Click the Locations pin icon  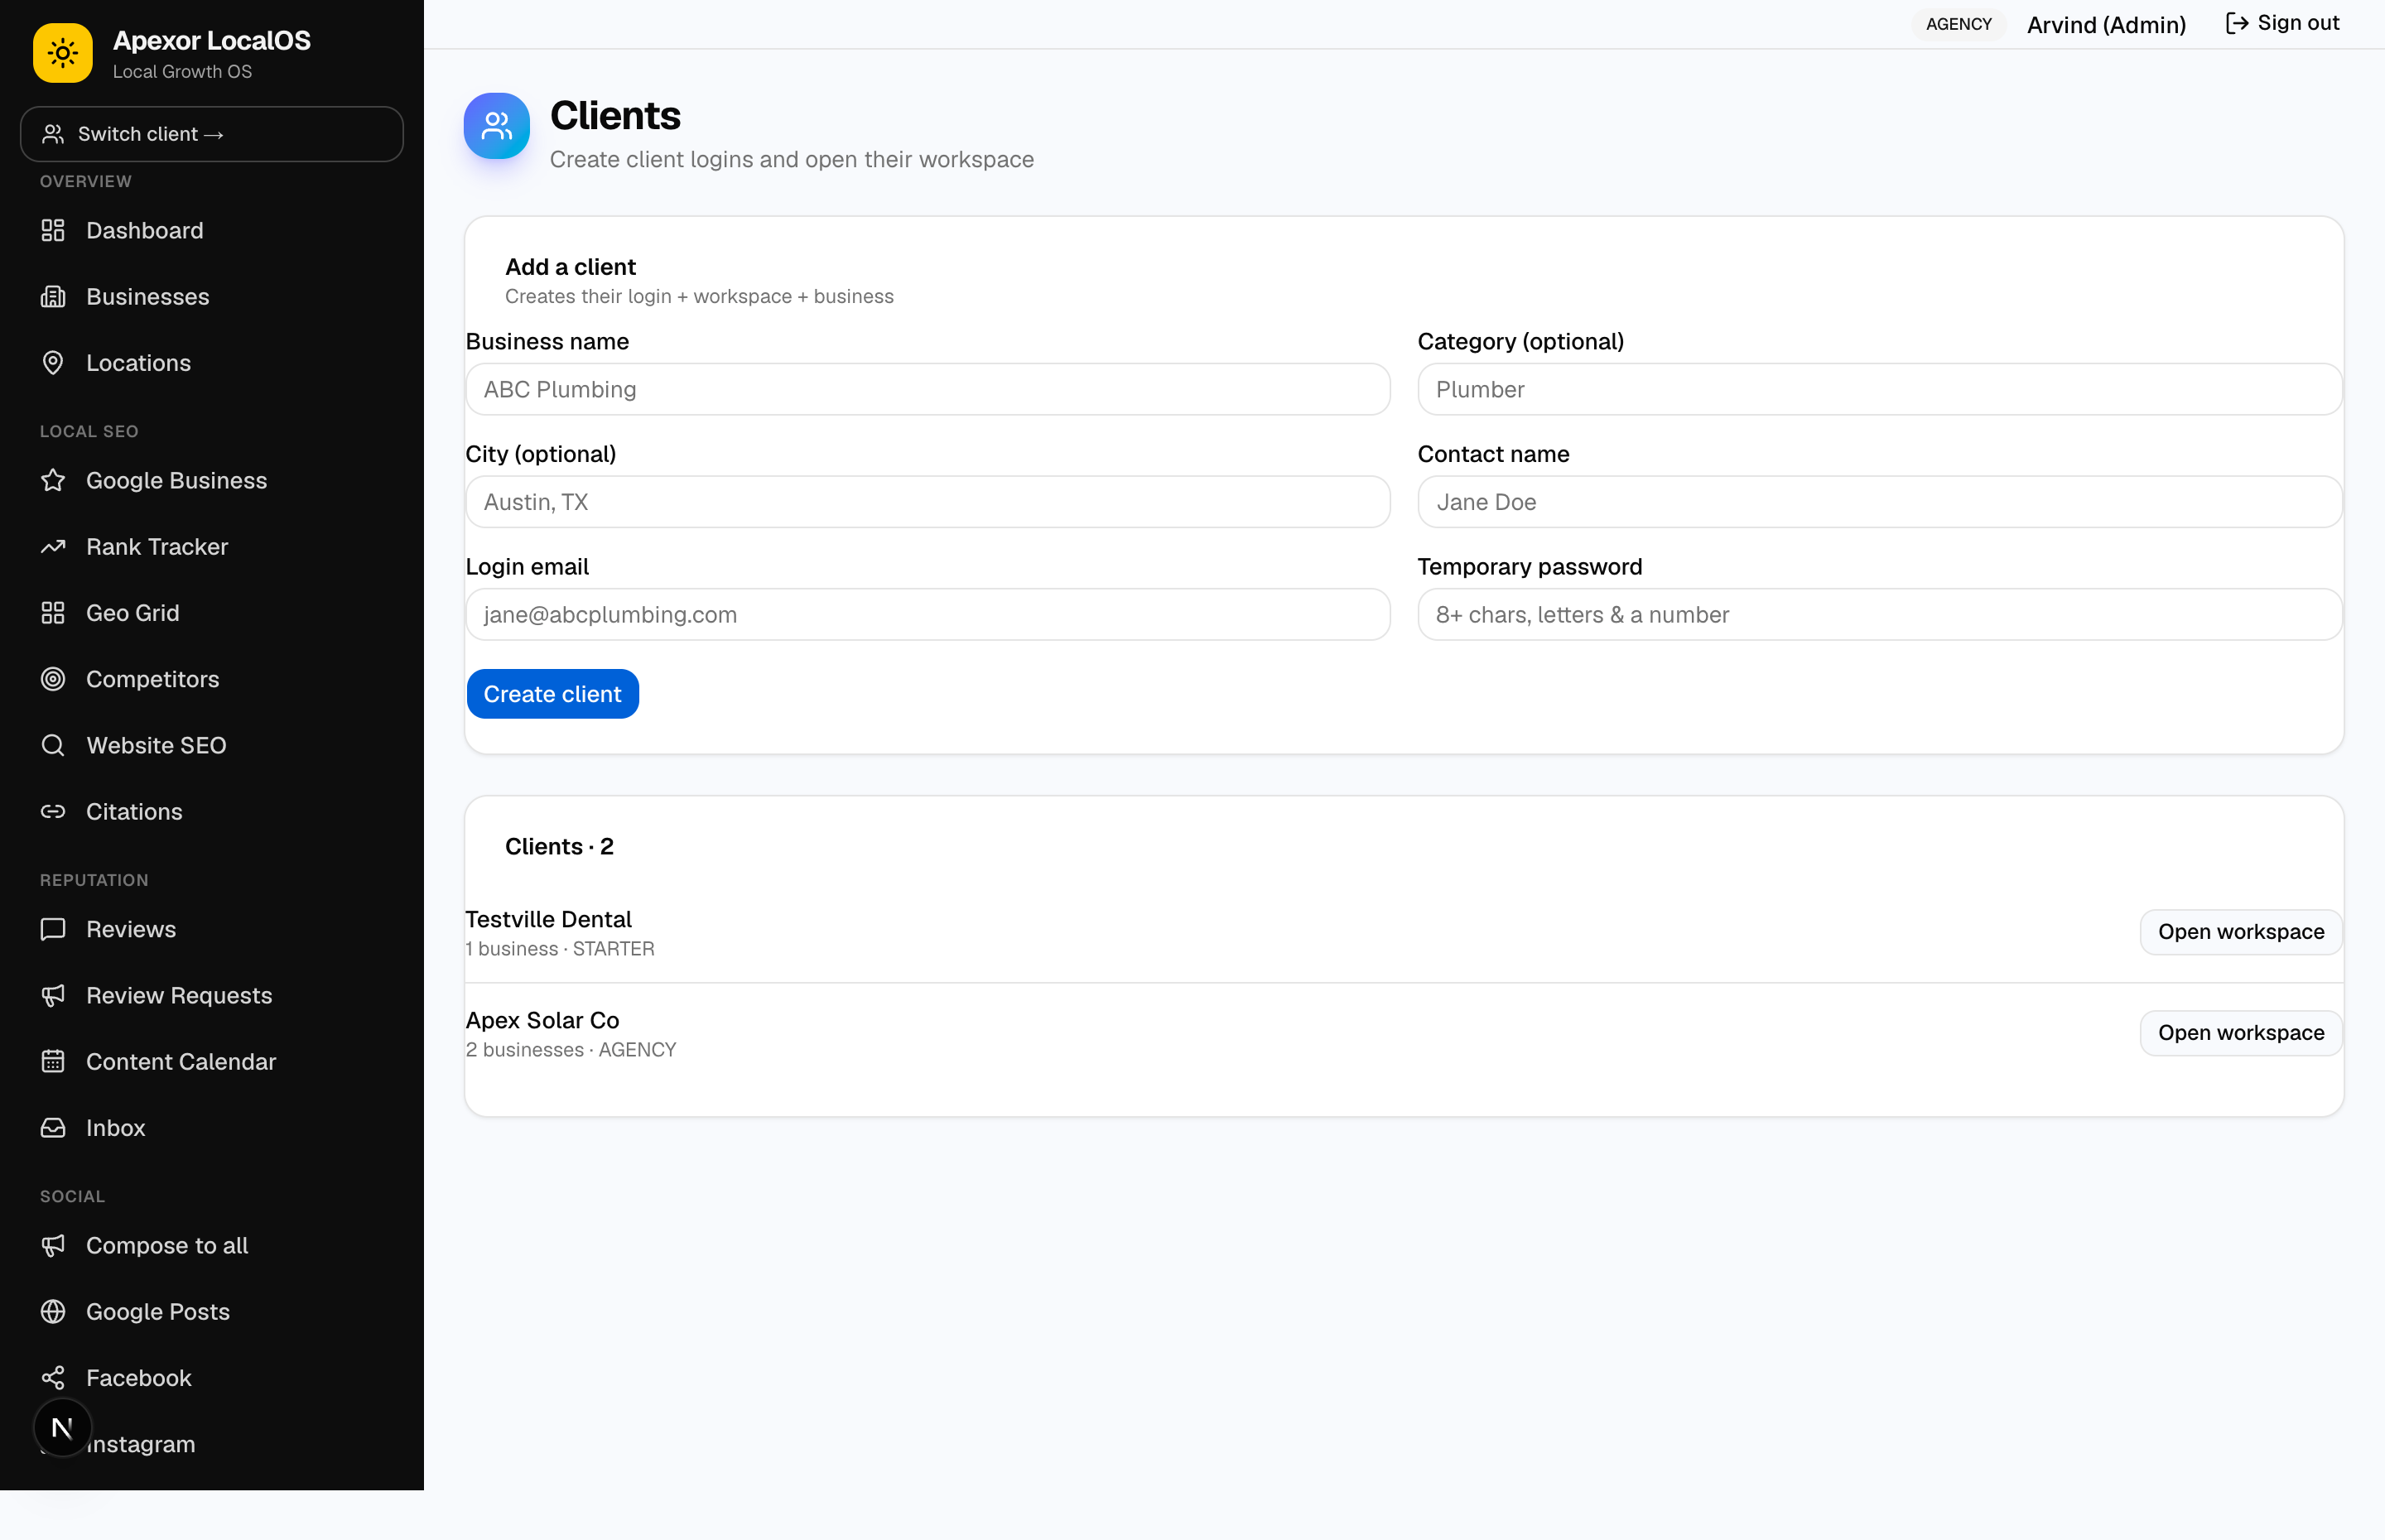click(x=53, y=363)
